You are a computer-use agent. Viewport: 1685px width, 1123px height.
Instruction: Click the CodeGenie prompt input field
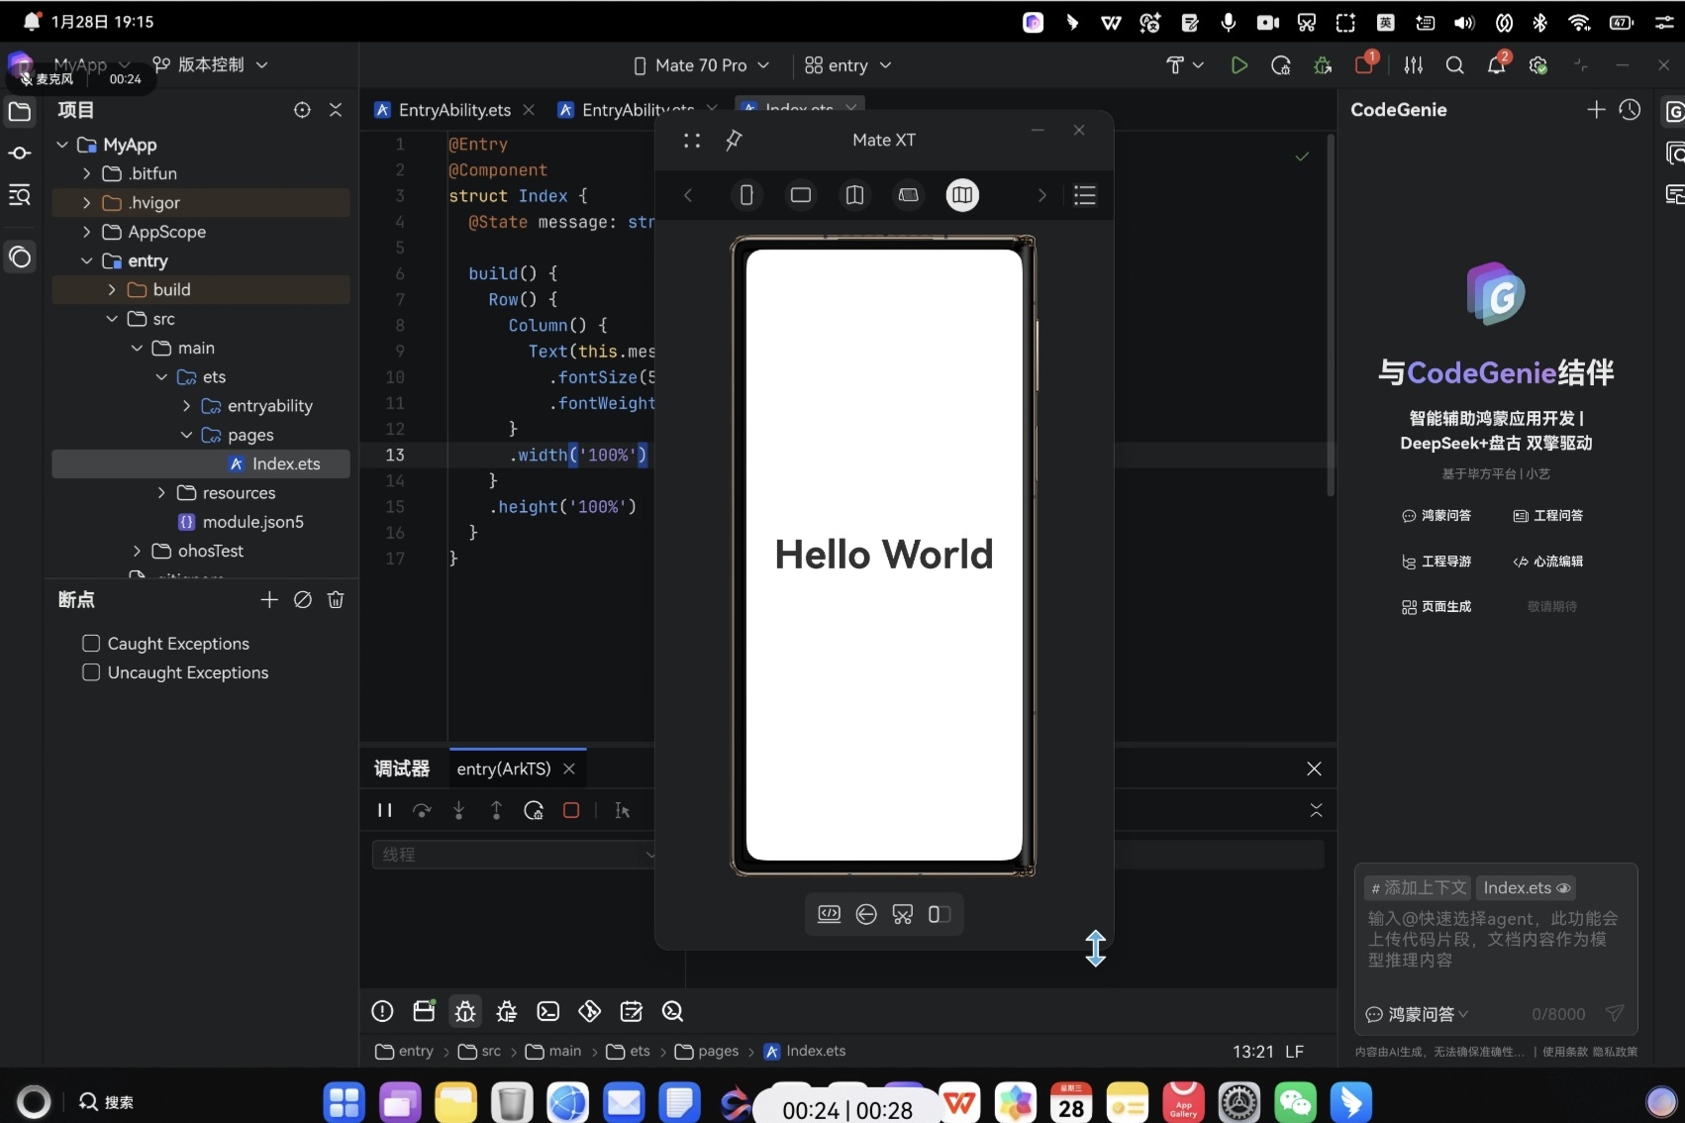tap(1495, 939)
